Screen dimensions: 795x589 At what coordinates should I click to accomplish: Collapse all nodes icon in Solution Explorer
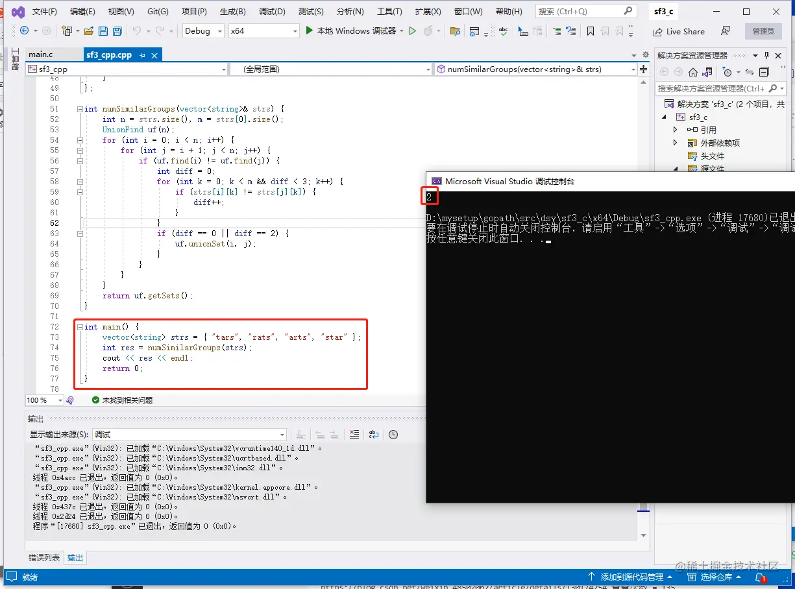click(764, 72)
